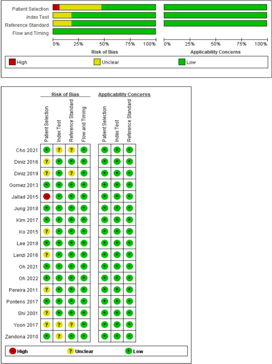Click the 'Yoon 2017' study label
272x364 pixels.
click(x=26, y=325)
